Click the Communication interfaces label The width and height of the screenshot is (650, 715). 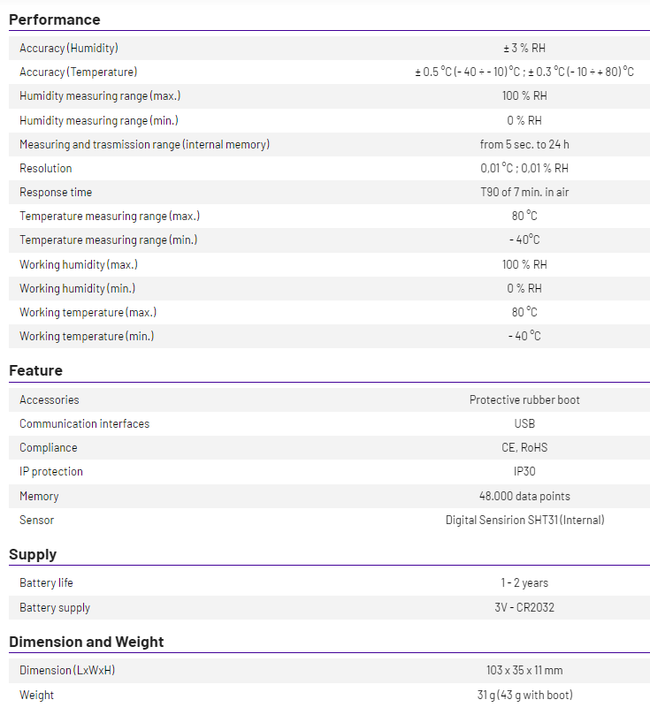tap(85, 424)
